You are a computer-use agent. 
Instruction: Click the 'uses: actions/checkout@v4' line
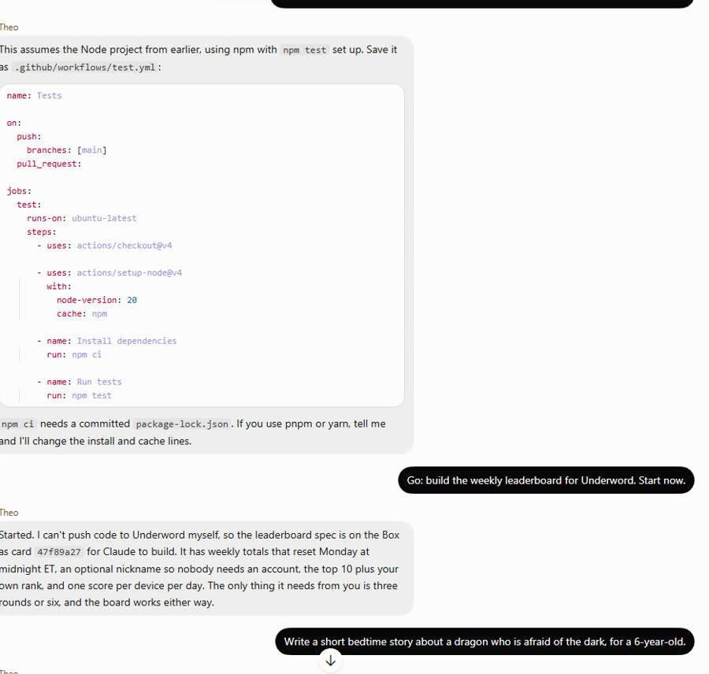pyautogui.click(x=105, y=246)
